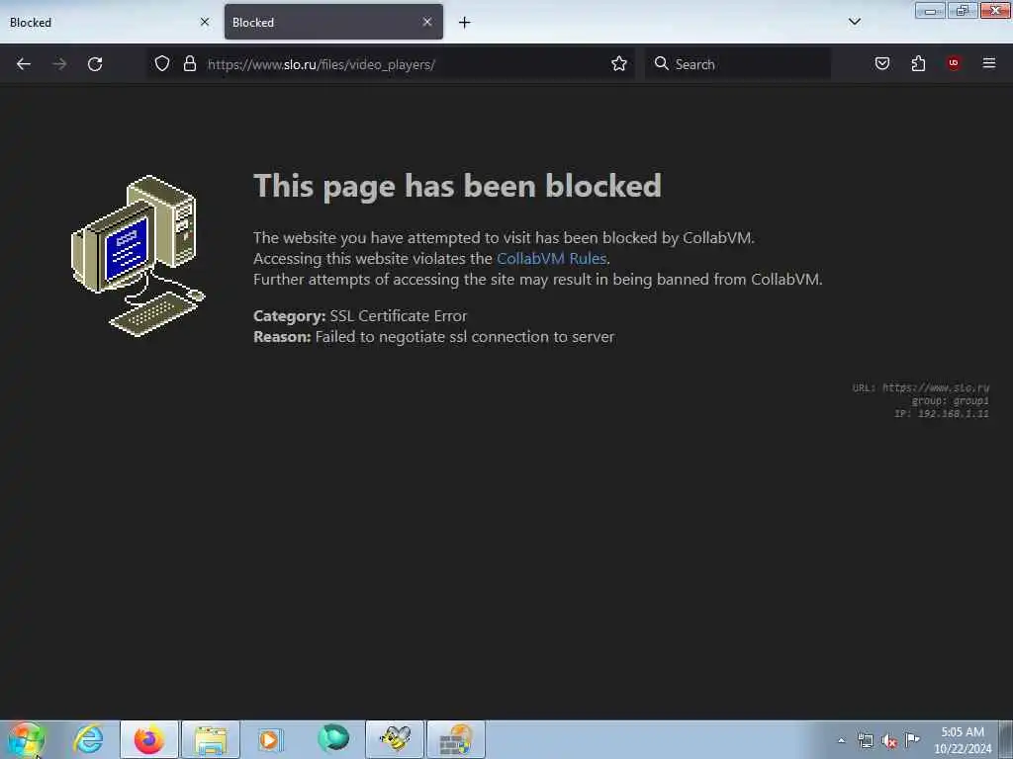Open Windows Explorer from the taskbar
Image resolution: width=1013 pixels, height=759 pixels.
pyautogui.click(x=211, y=739)
